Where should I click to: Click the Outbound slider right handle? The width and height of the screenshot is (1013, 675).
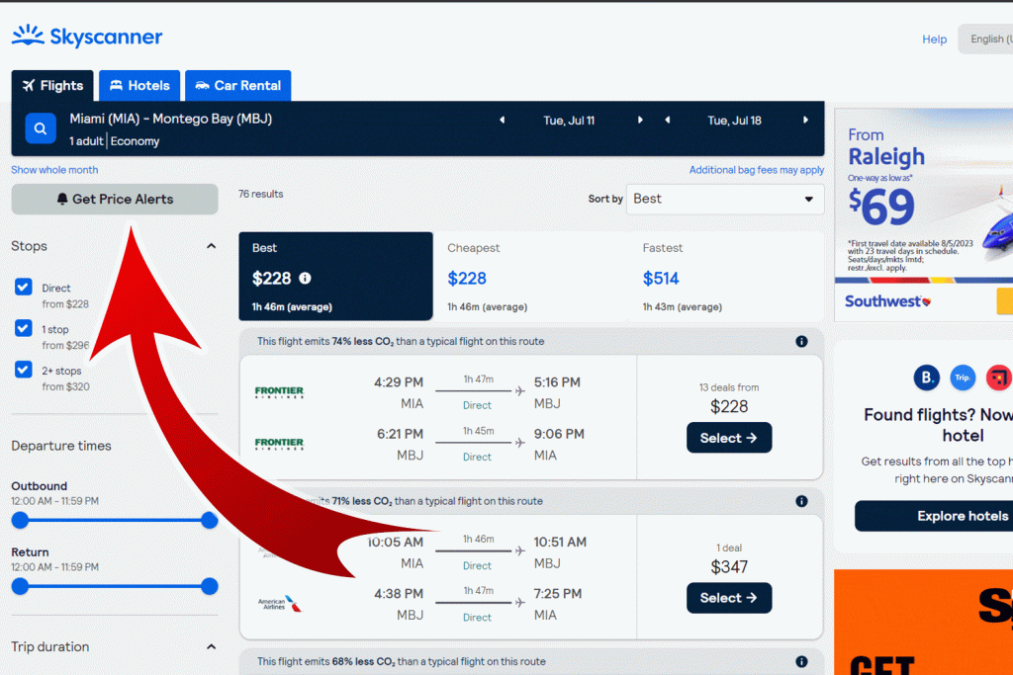point(210,520)
